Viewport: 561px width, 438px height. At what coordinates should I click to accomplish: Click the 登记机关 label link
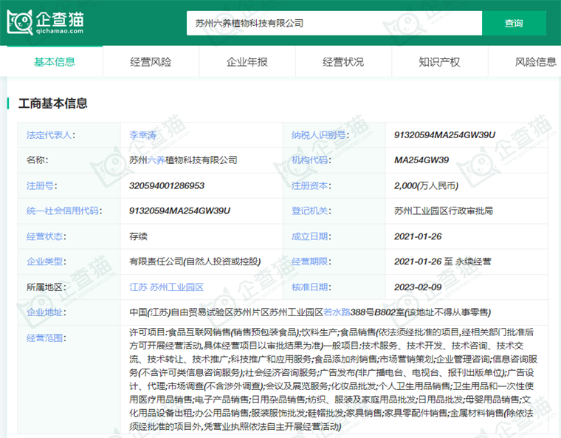click(309, 211)
